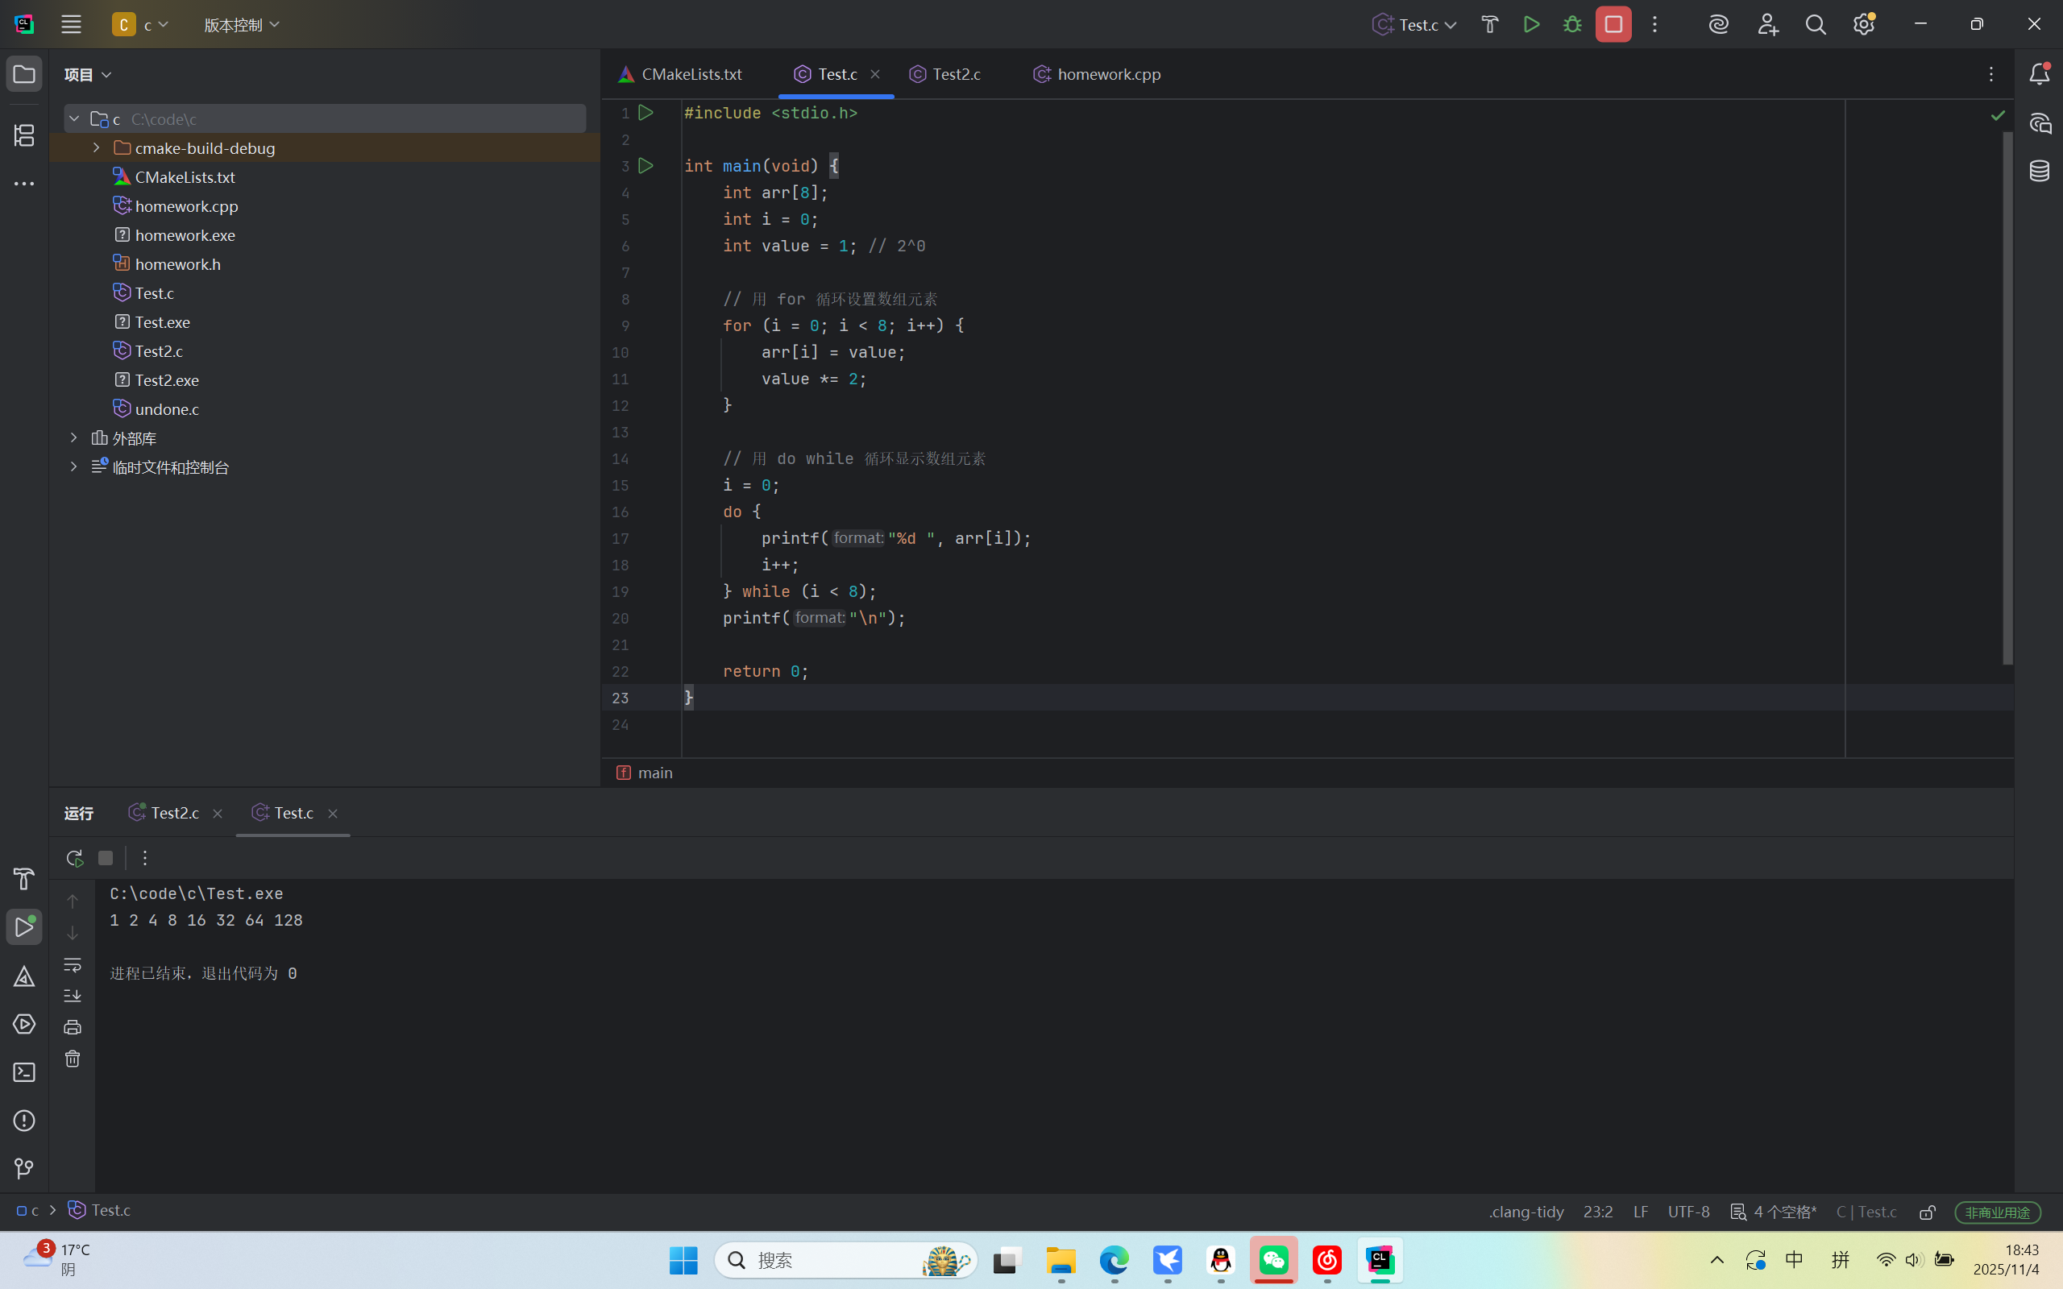Image resolution: width=2063 pixels, height=1289 pixels.
Task: Open the Git tool window icon
Action: point(24,1168)
